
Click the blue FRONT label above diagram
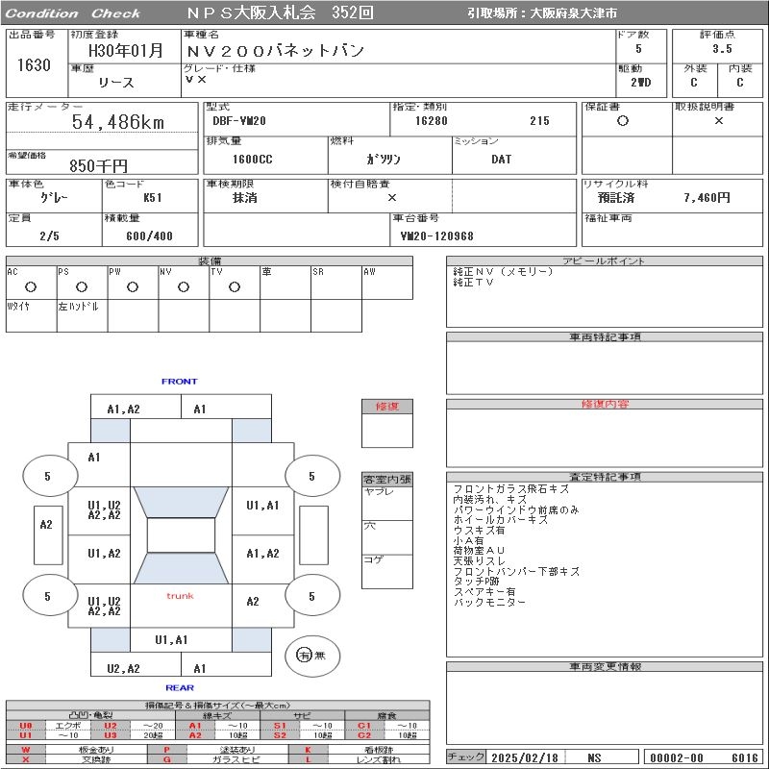[x=180, y=382]
